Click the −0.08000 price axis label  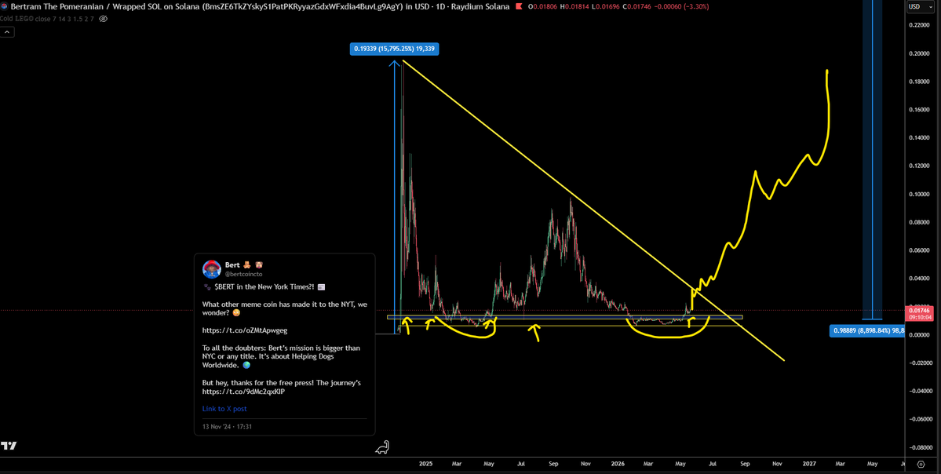click(x=920, y=447)
